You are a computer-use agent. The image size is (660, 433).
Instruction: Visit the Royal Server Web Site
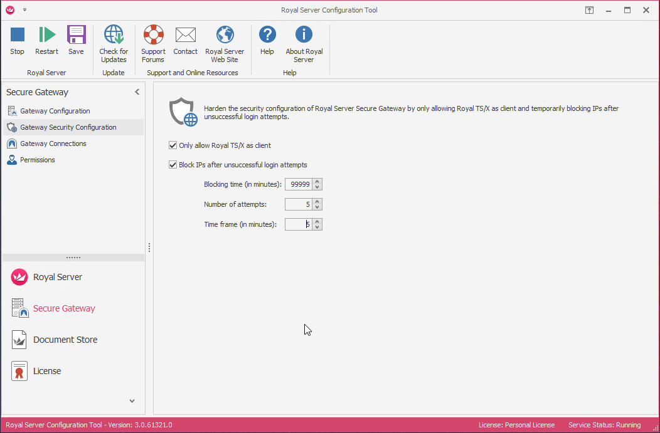225,44
